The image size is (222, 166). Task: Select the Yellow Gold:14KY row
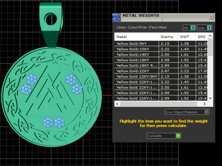161,54
